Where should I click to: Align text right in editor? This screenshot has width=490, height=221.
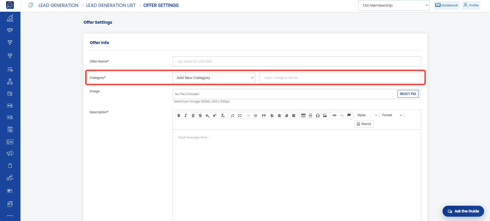click(x=286, y=115)
